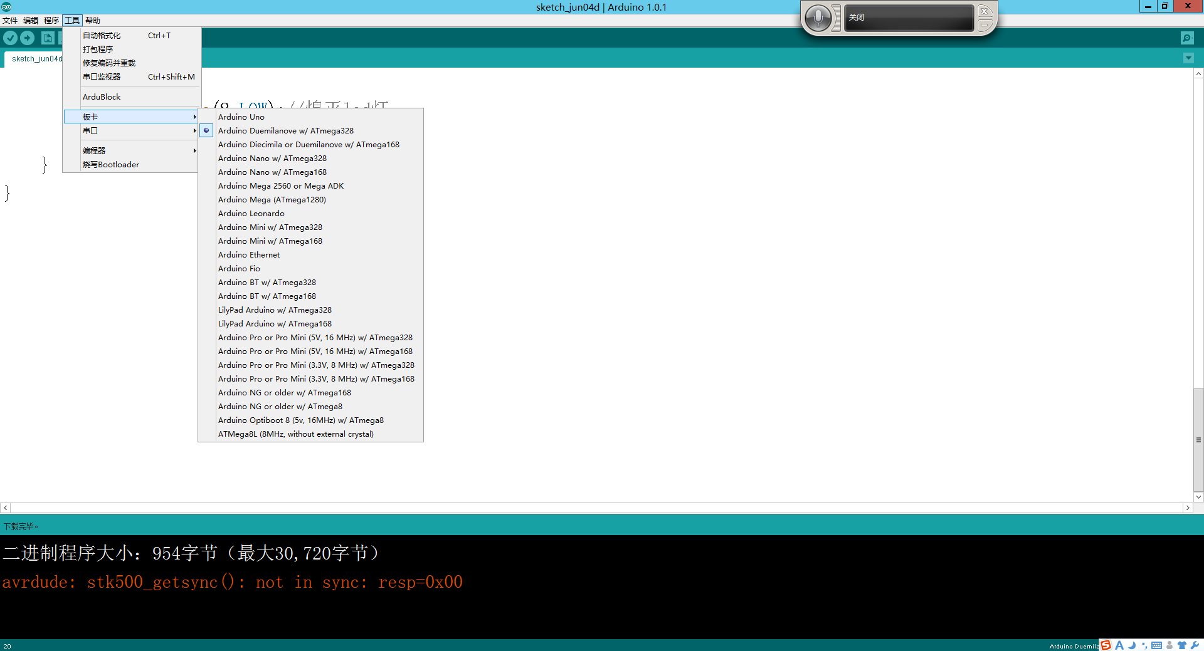The height and width of the screenshot is (651, 1204).
Task: Click the input method A letter icon
Action: point(1119,645)
